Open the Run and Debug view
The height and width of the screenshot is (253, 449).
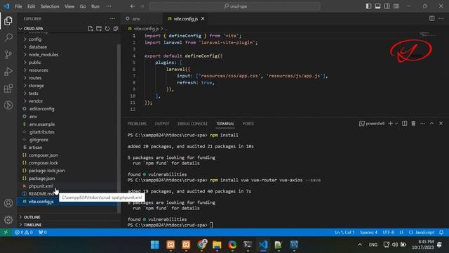8,72
